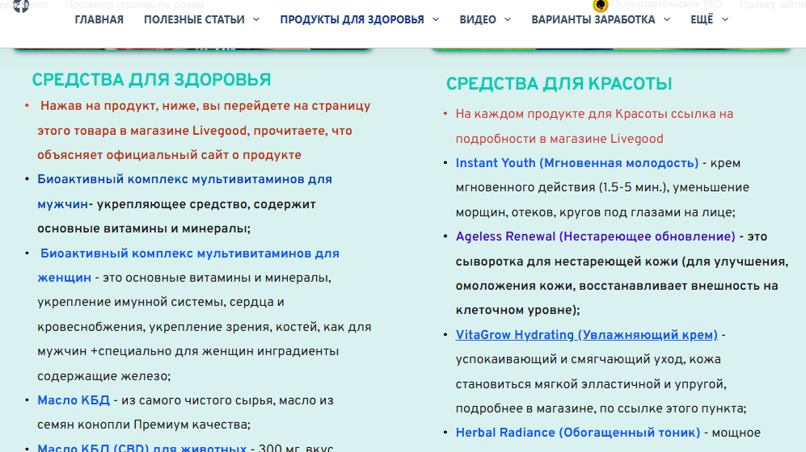806x452 pixels.
Task: Open the ПРОДУКТЫ ДЛЯ ЗДОРОВЬЯ menu
Action: click(x=352, y=19)
